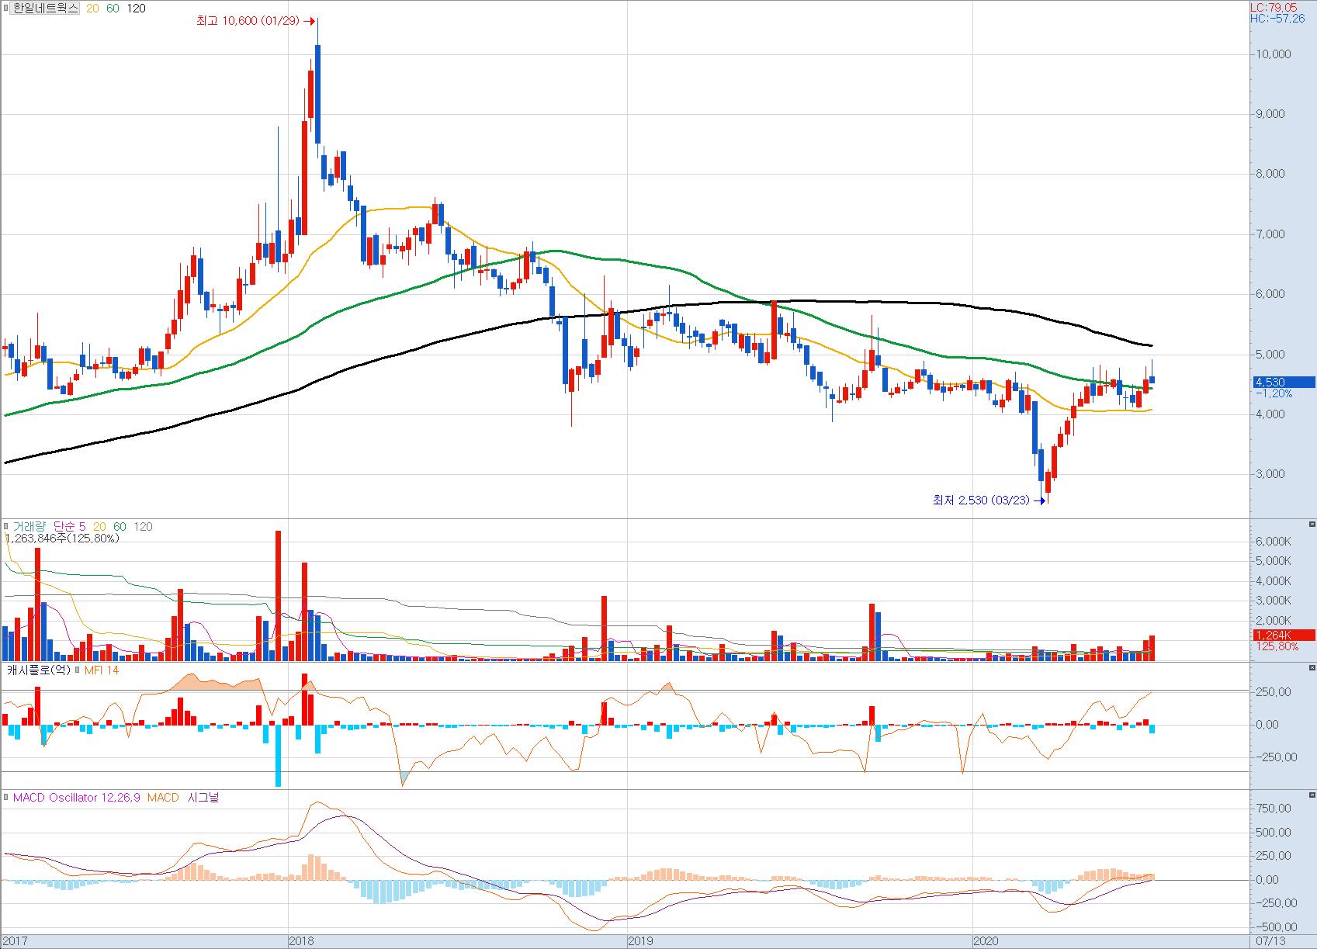Click the 최고 10,600 (01/29) high annotation
This screenshot has width=1317, height=949.
tap(248, 21)
